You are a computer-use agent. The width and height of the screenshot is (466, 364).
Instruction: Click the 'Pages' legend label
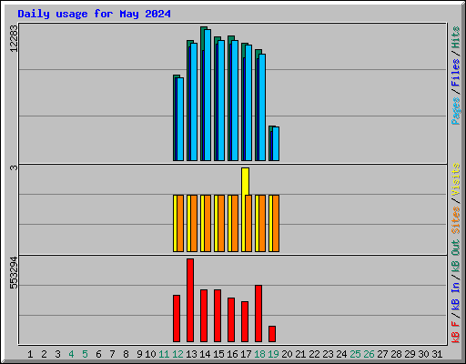tap(455, 111)
